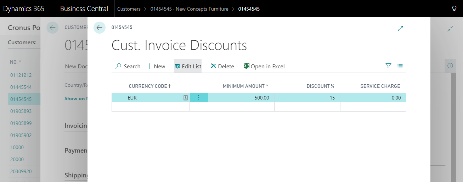
Task: Click Business Central in the header
Action: coord(84,8)
